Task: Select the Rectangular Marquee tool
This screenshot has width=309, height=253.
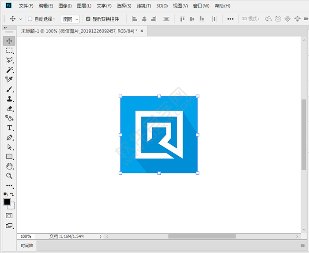Action: pyautogui.click(x=9, y=51)
